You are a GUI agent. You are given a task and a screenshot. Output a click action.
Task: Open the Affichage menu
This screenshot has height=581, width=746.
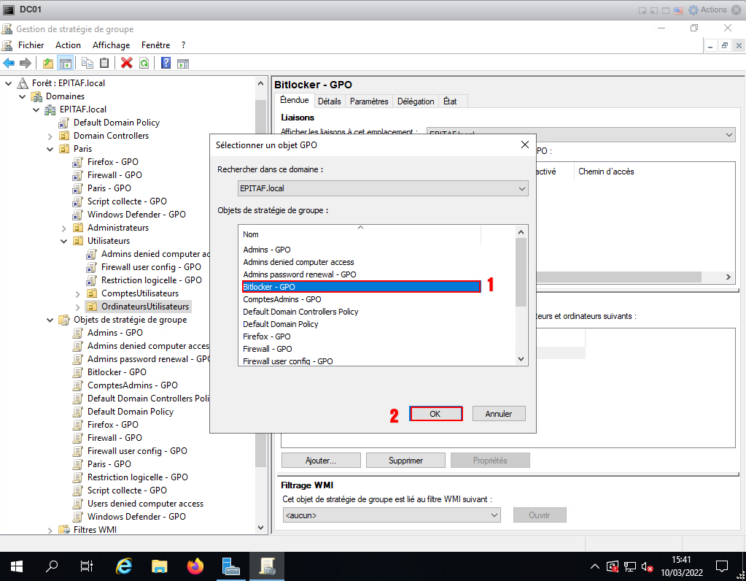(111, 45)
